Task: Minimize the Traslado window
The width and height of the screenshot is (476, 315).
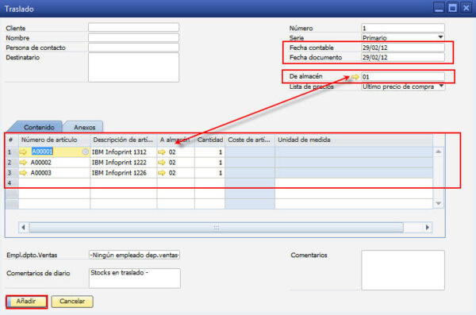Action: tap(439, 8)
